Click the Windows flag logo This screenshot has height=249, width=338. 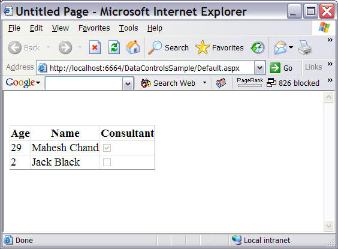[x=324, y=28]
